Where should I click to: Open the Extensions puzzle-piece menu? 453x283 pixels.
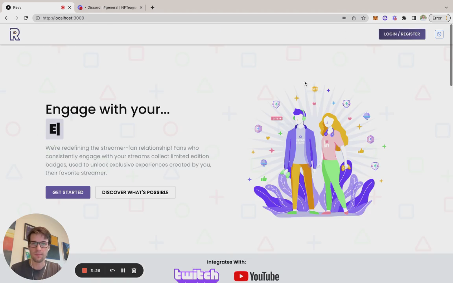point(404,18)
